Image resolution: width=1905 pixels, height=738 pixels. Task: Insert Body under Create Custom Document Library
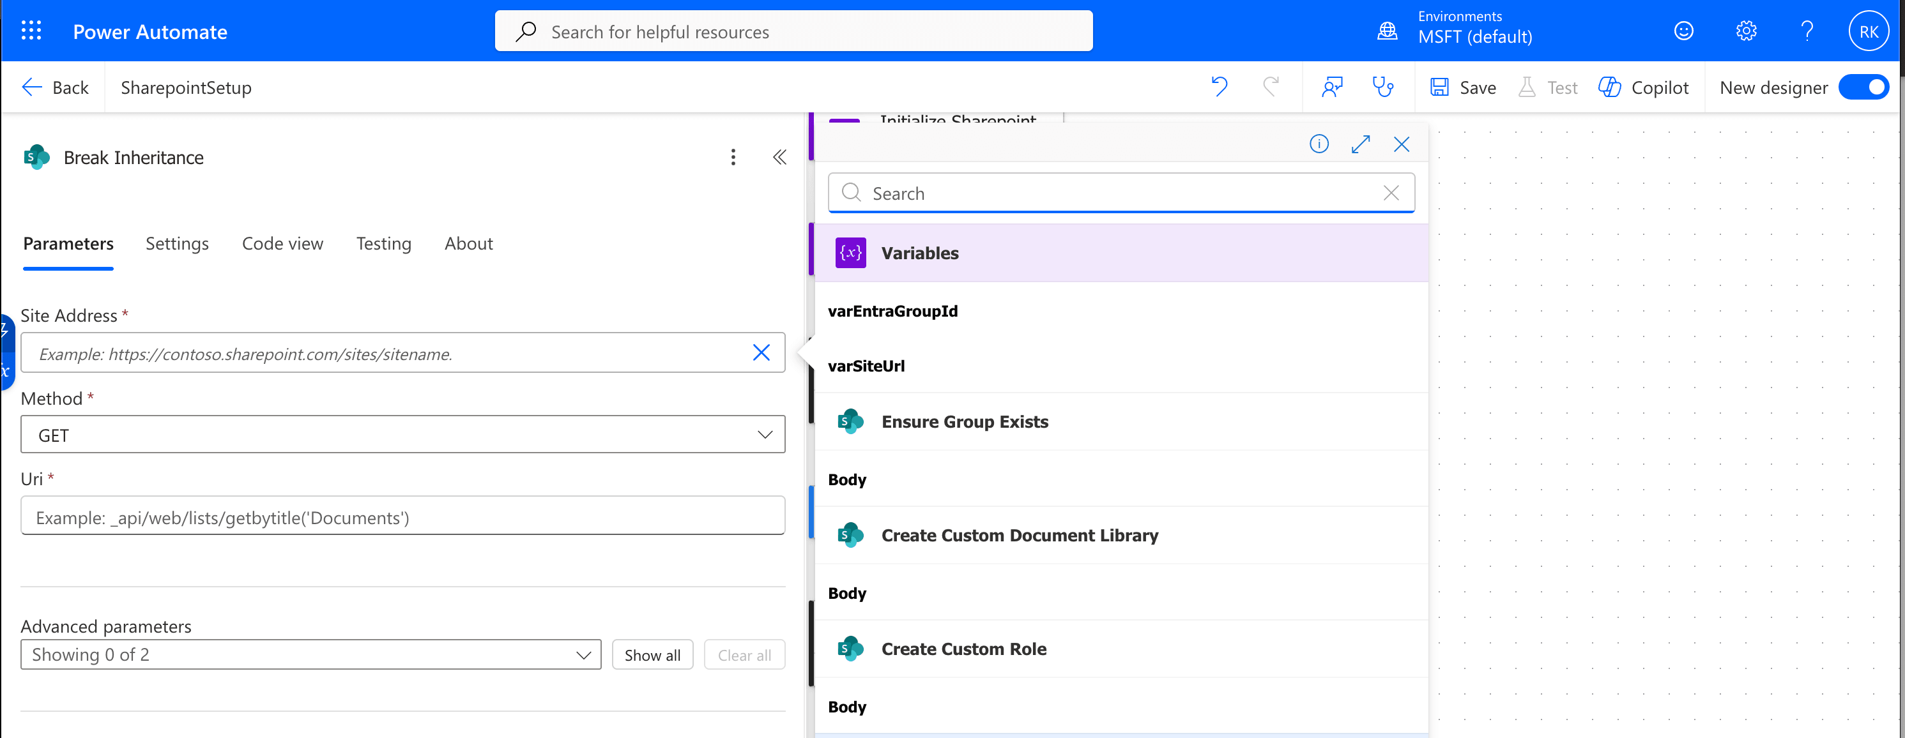coord(846,593)
